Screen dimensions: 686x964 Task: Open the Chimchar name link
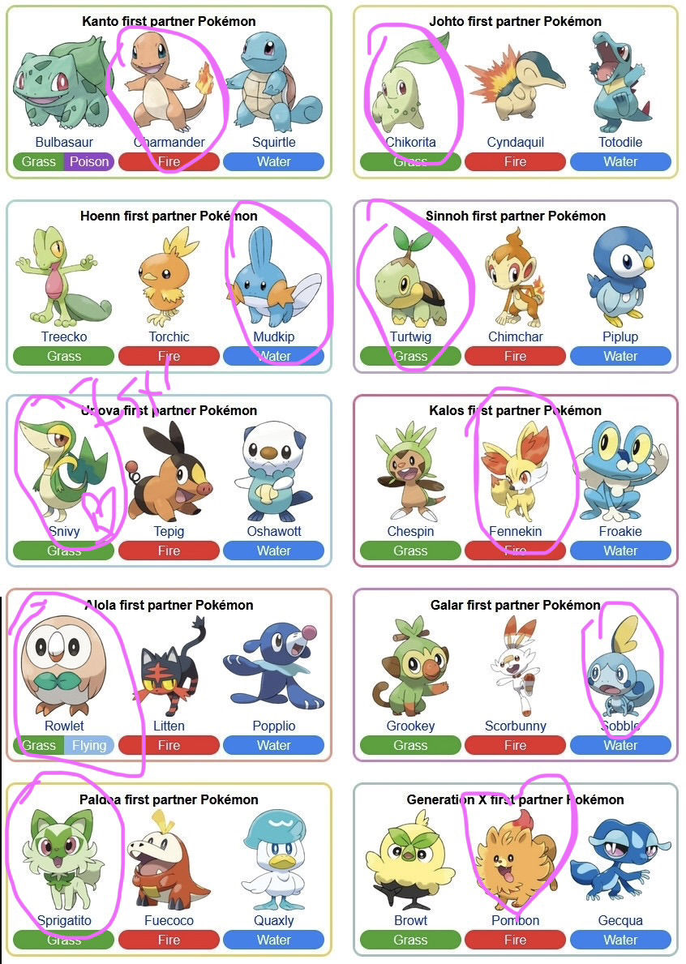click(515, 337)
